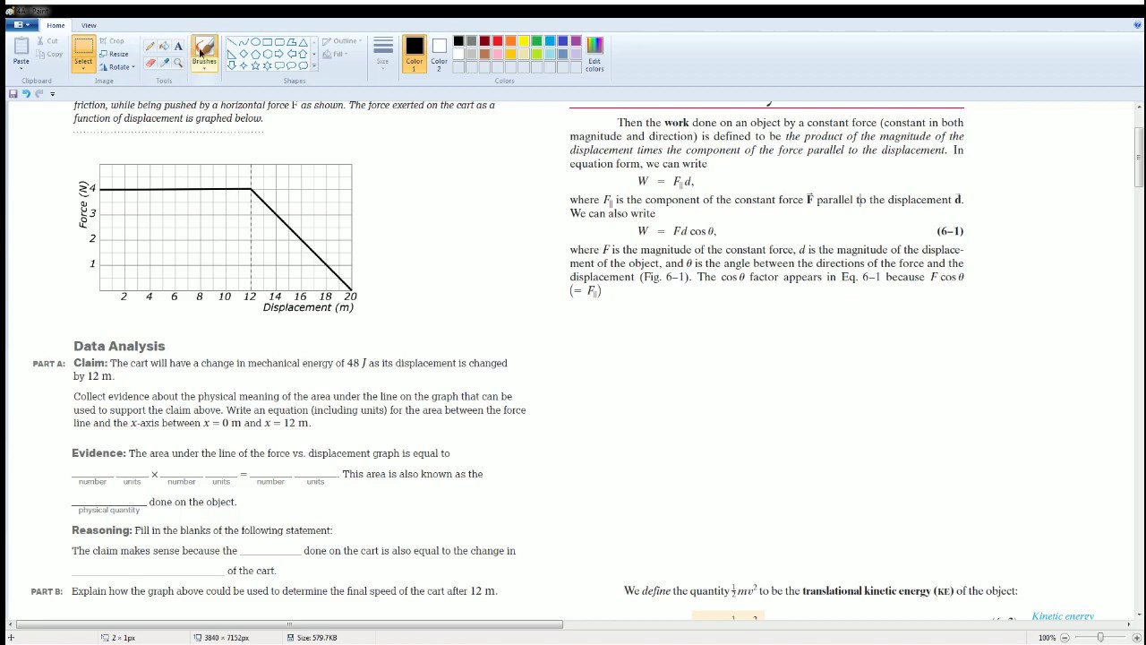Click the Cut button
This screenshot has height=645, width=1146.
tap(47, 41)
